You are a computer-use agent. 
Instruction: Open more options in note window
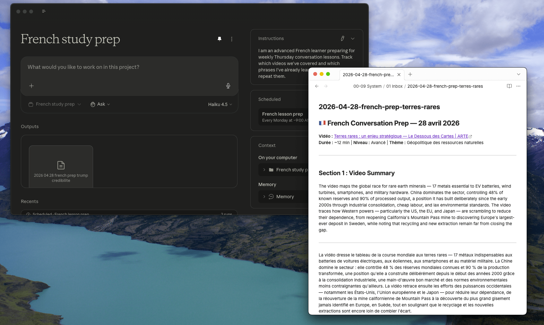(x=518, y=86)
